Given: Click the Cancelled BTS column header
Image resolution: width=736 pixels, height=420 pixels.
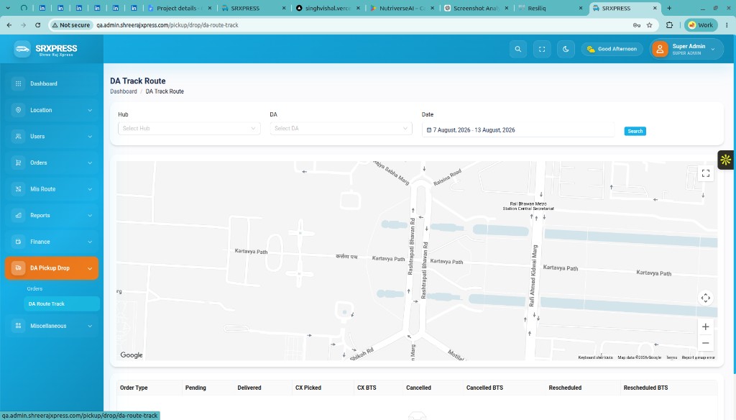Looking at the screenshot, I should (x=484, y=388).
